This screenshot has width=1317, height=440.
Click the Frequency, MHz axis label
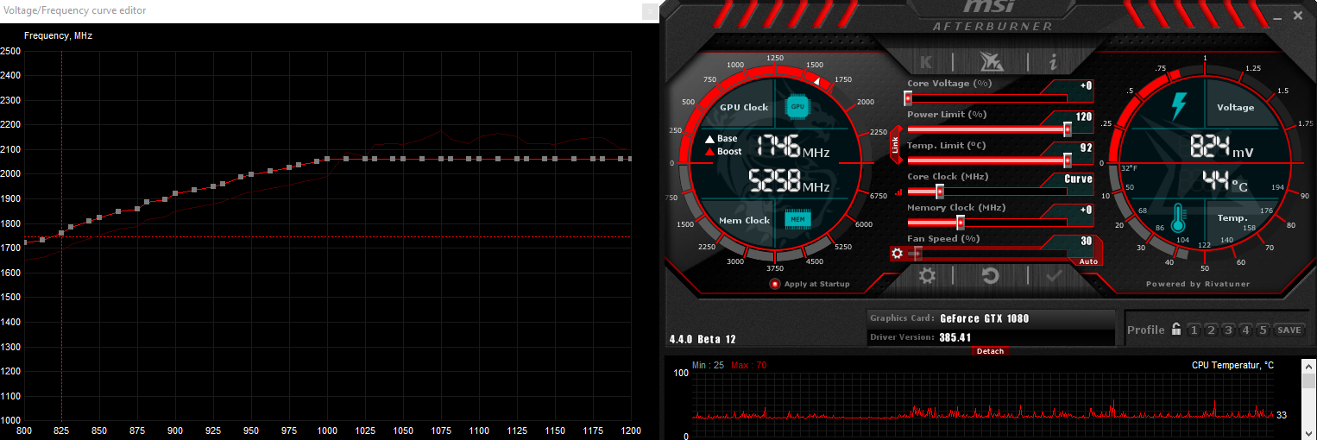coord(58,36)
